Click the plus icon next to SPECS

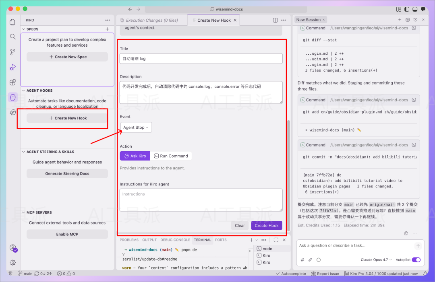[x=108, y=29]
